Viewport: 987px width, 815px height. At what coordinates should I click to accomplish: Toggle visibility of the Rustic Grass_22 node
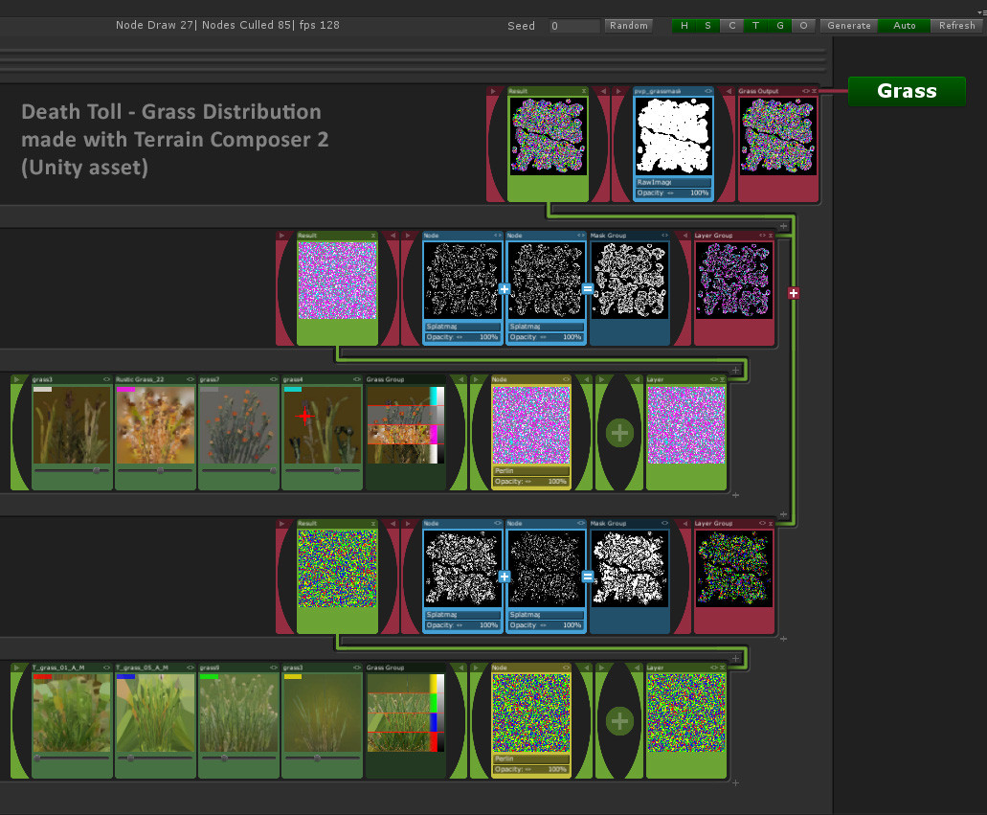[x=191, y=379]
